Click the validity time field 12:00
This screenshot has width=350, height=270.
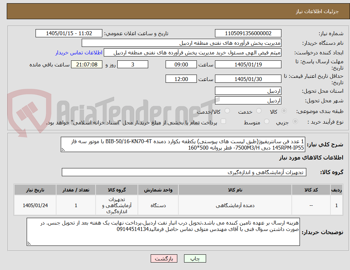tap(181, 79)
